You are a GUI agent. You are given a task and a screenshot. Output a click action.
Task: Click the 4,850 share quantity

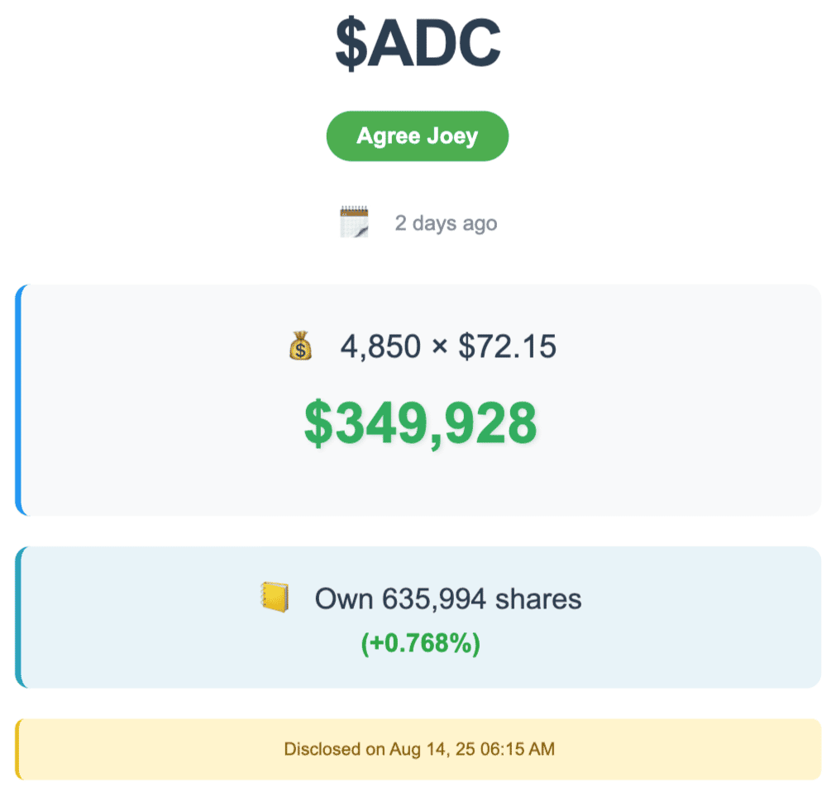pyautogui.click(x=380, y=346)
